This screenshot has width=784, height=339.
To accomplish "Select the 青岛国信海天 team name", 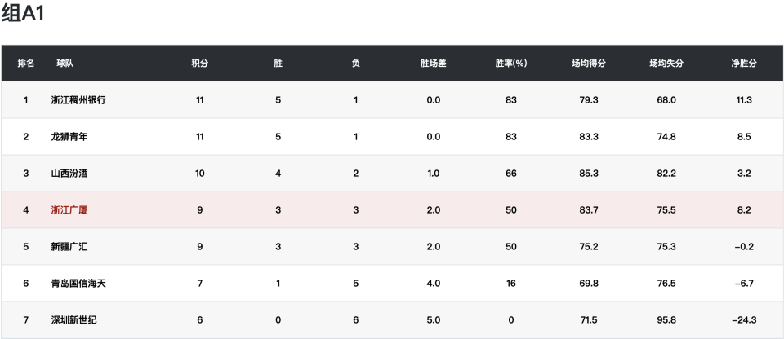I will [78, 284].
